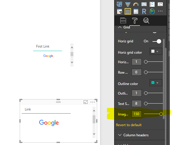Choose the Matrix visualization icon
The width and height of the screenshot is (171, 145).
[x=136, y=11]
